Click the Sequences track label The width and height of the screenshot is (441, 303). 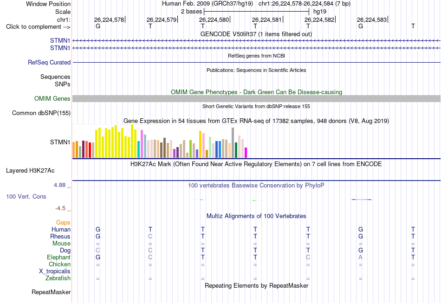pos(55,77)
